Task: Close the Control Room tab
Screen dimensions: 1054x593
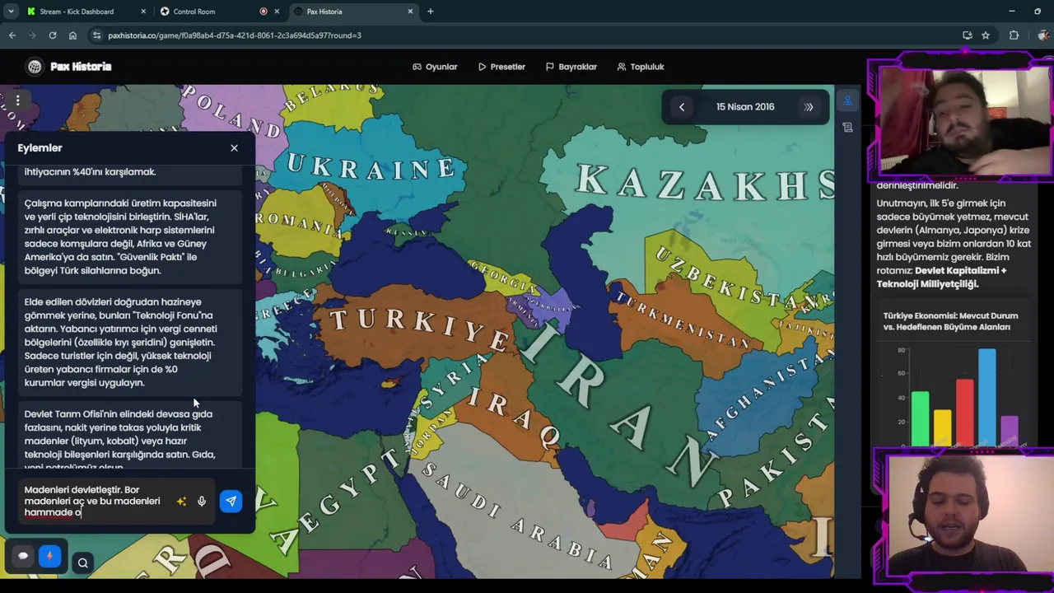Action: point(277,12)
